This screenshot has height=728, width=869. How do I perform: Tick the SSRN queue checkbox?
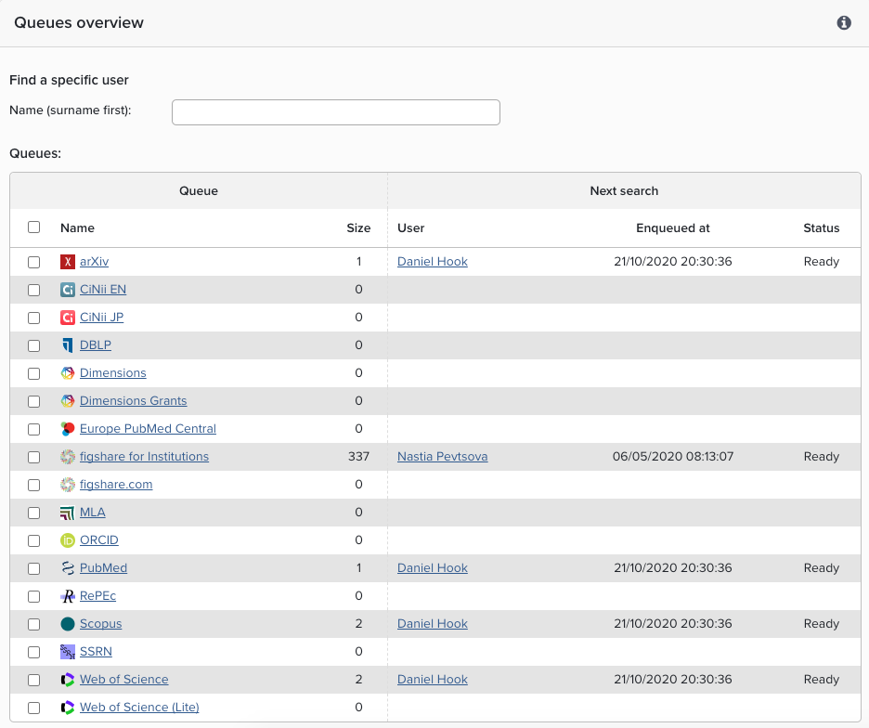[x=34, y=652]
